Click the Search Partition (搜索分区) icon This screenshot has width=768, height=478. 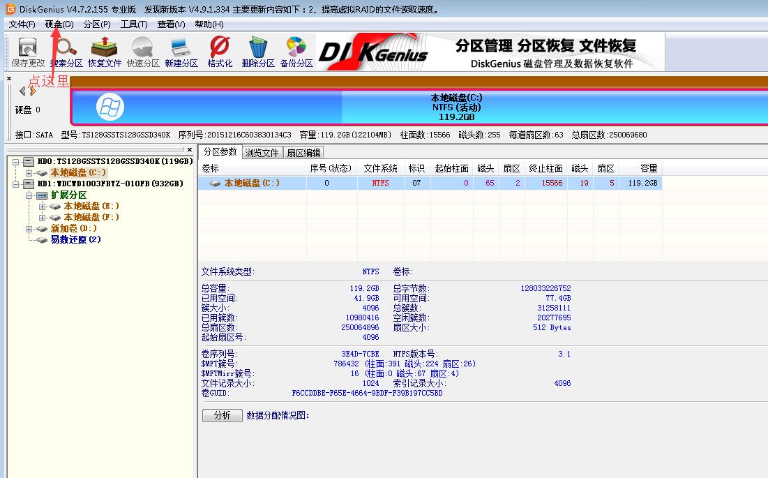tap(66, 51)
